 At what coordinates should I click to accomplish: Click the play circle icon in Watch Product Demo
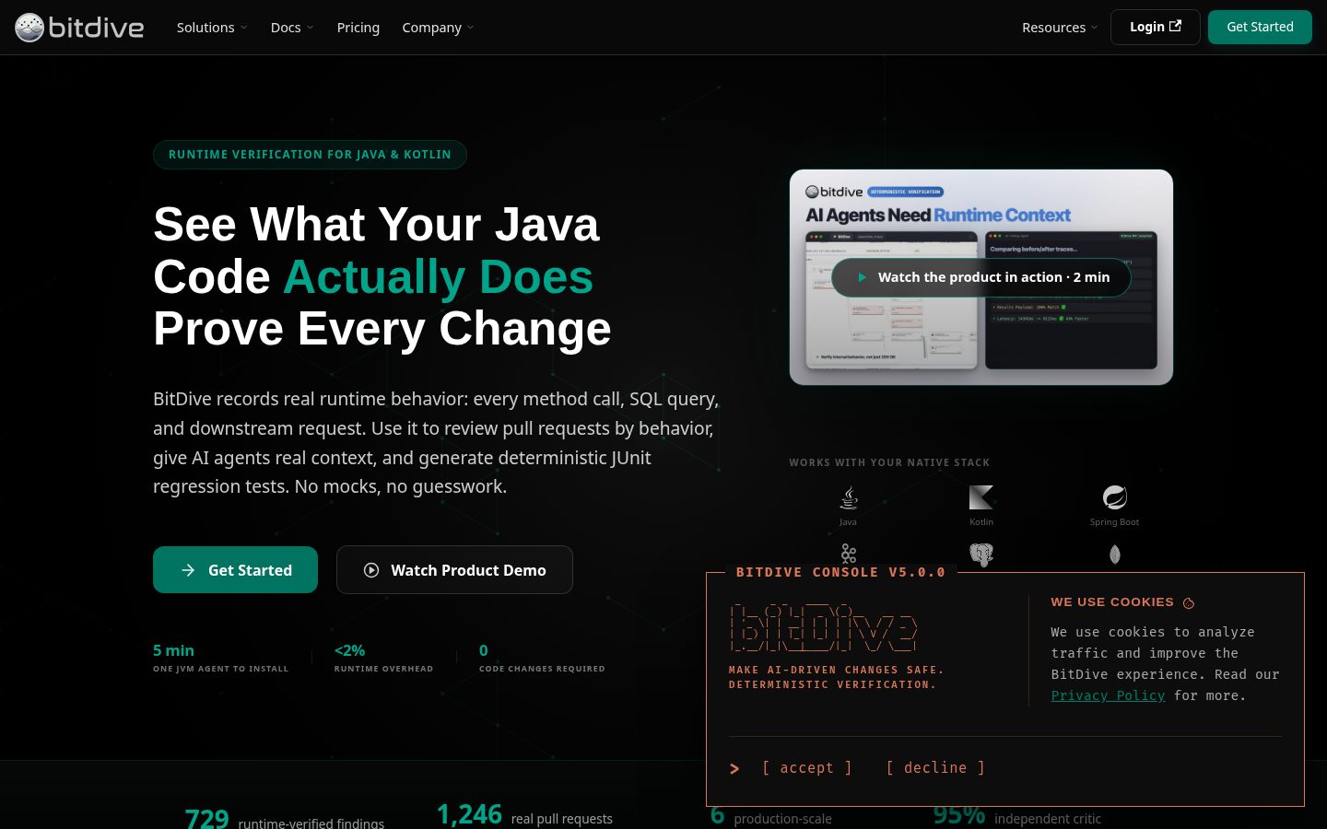pos(371,570)
